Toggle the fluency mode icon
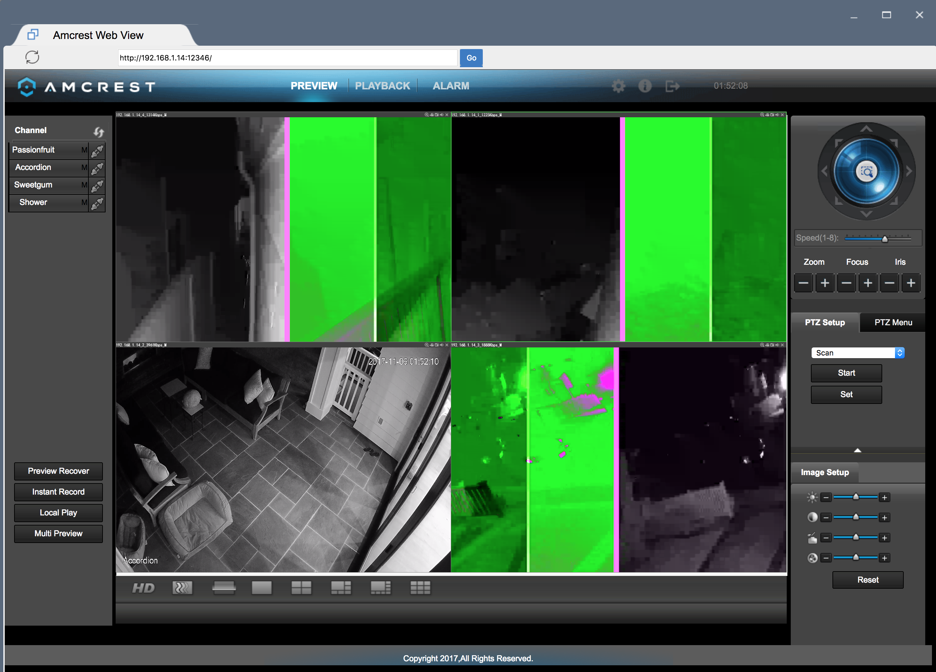The image size is (936, 672). point(183,588)
